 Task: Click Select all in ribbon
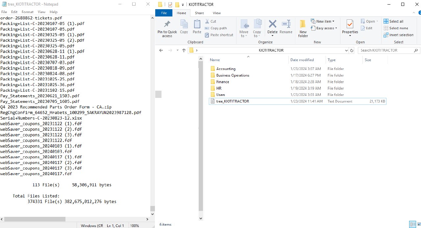tap(394, 21)
